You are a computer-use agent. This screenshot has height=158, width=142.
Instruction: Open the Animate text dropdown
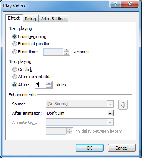(110, 122)
